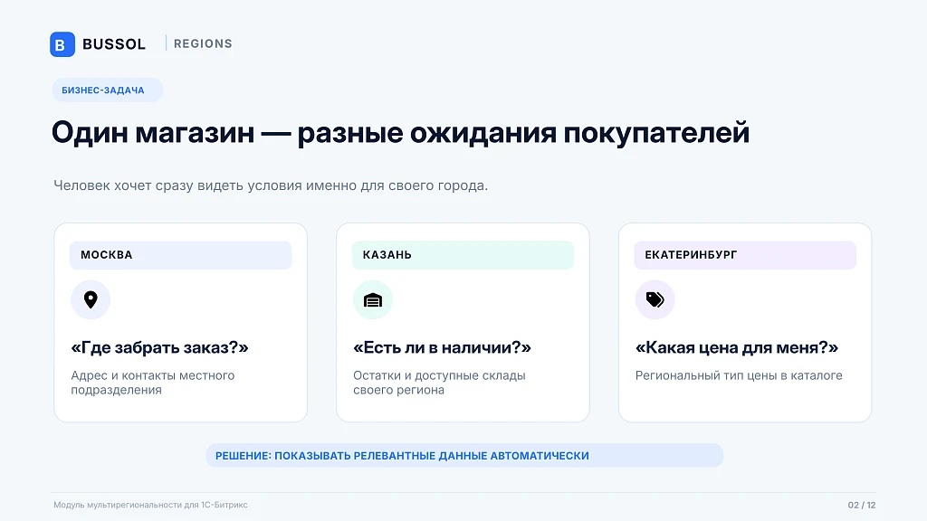Click the question «Где забрать заказ?»
The width and height of the screenshot is (927, 521).
159,347
